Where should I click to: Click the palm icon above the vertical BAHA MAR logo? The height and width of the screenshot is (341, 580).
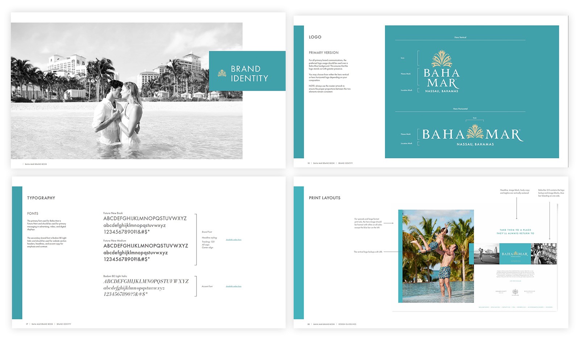pos(442,59)
